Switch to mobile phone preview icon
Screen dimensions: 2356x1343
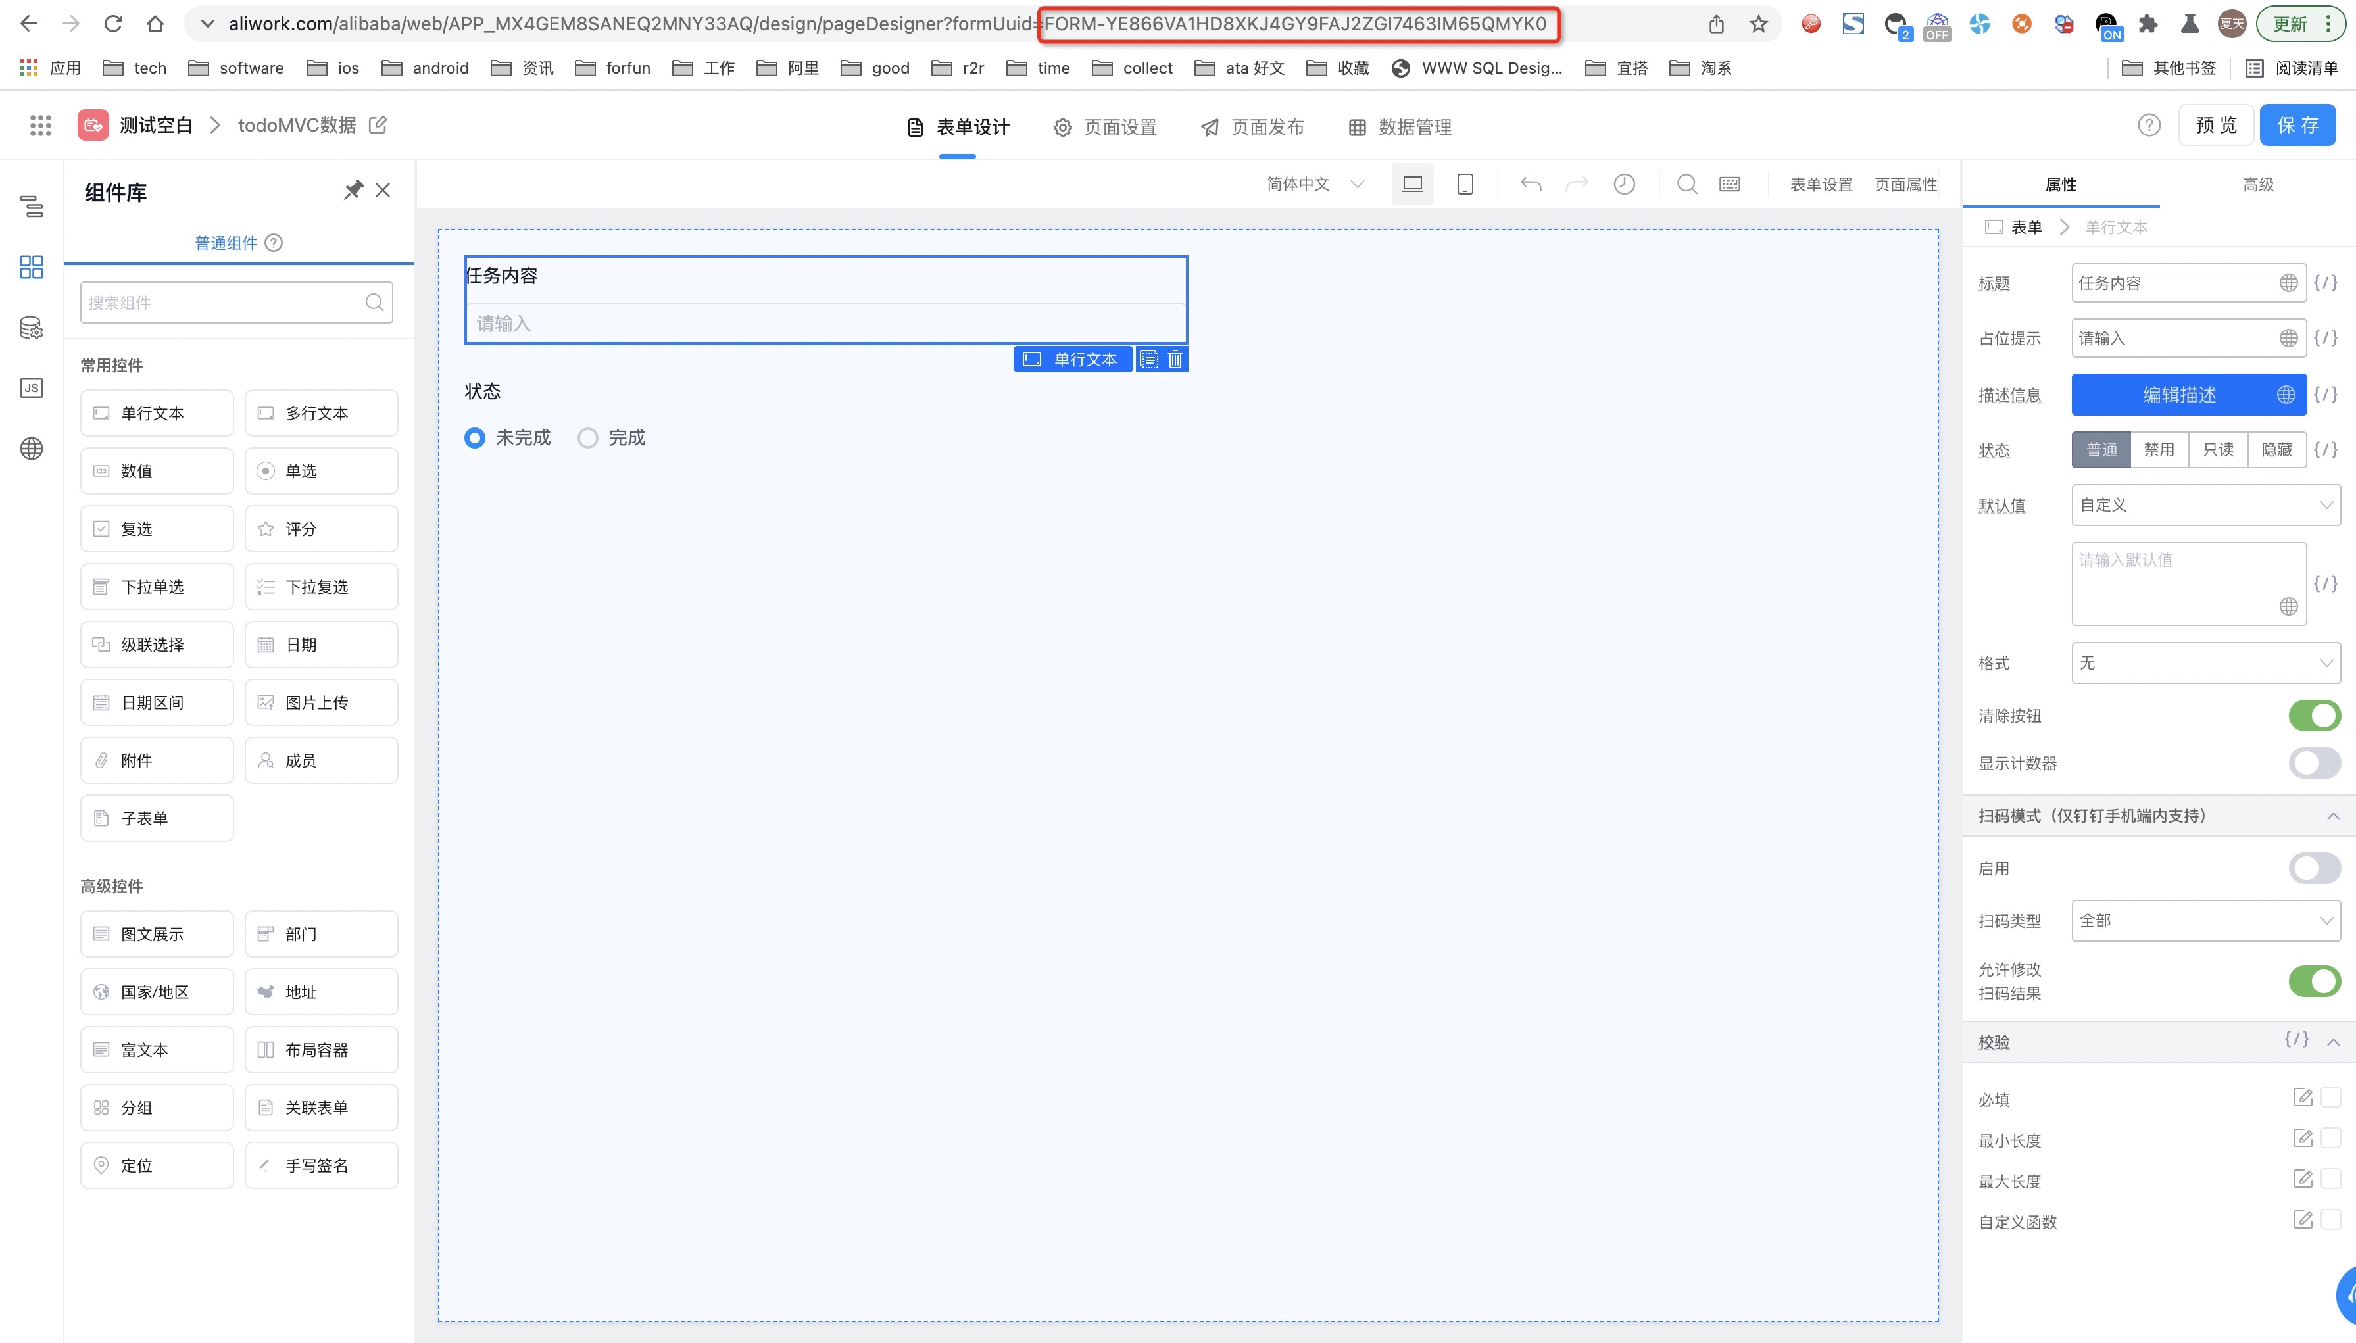(1465, 184)
